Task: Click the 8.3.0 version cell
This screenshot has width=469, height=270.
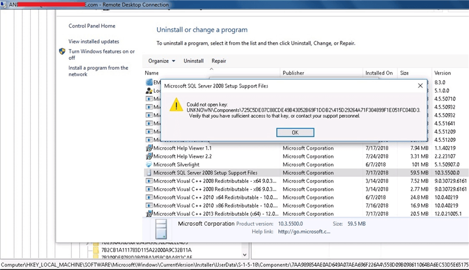Action: 440,82
